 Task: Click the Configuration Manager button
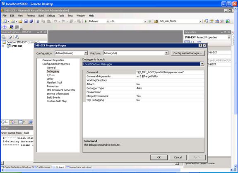tap(188, 53)
